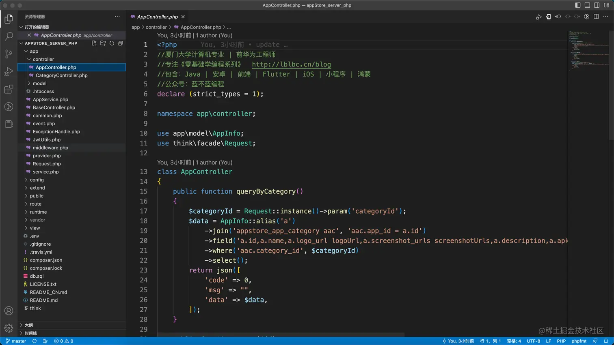Screen dimensions: 614x345
Task: Open the customize layout icon
Action: (x=607, y=5)
